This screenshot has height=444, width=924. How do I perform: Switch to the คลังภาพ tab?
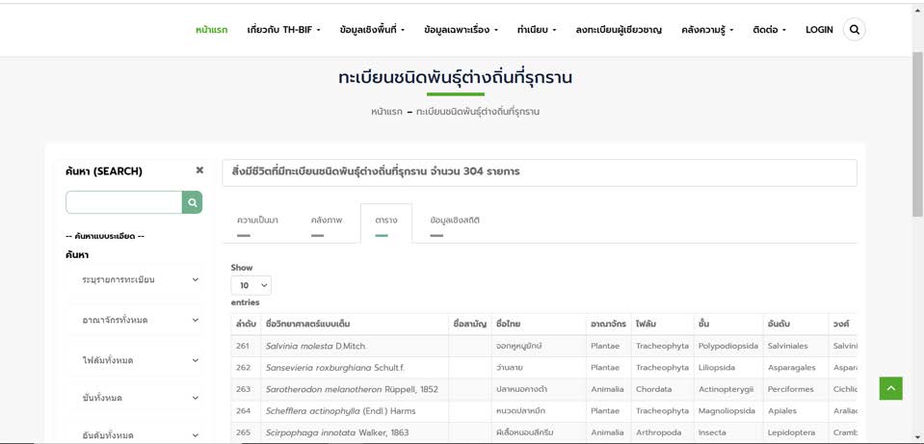click(x=327, y=221)
